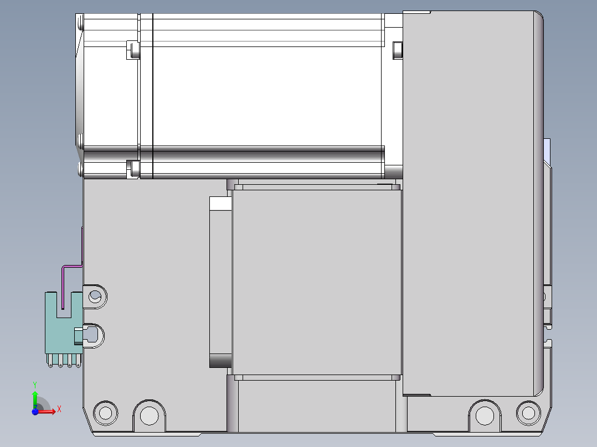Select the large gray cover plate on right

click(x=469, y=204)
